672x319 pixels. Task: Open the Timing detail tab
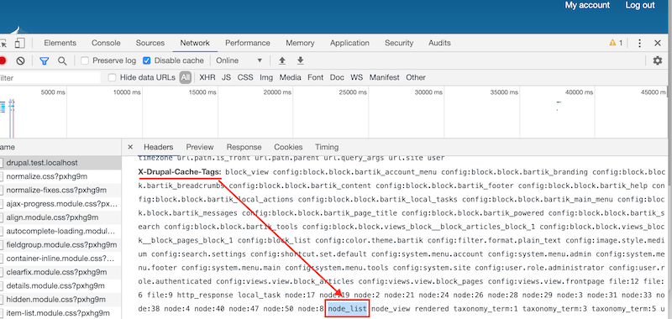pyautogui.click(x=327, y=147)
